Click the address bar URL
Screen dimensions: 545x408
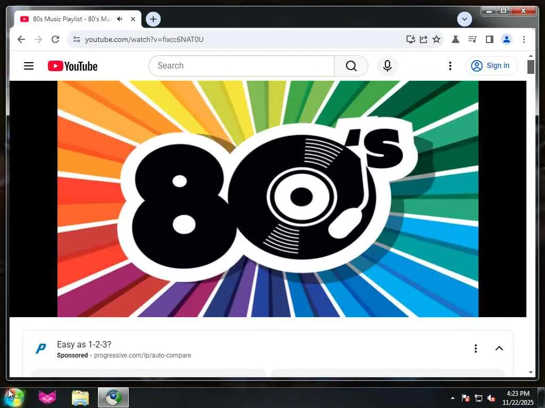(x=144, y=39)
